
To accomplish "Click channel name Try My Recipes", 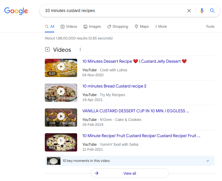I will [x=113, y=95].
